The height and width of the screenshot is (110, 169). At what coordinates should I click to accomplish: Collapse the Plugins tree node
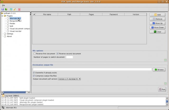tap(2, 16)
